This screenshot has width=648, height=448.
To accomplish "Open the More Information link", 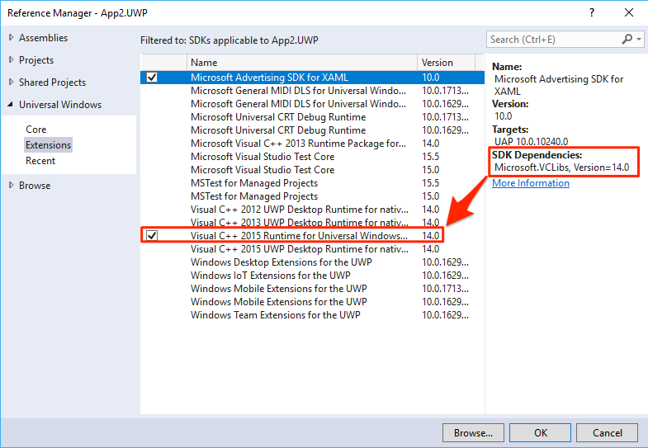I will point(531,183).
